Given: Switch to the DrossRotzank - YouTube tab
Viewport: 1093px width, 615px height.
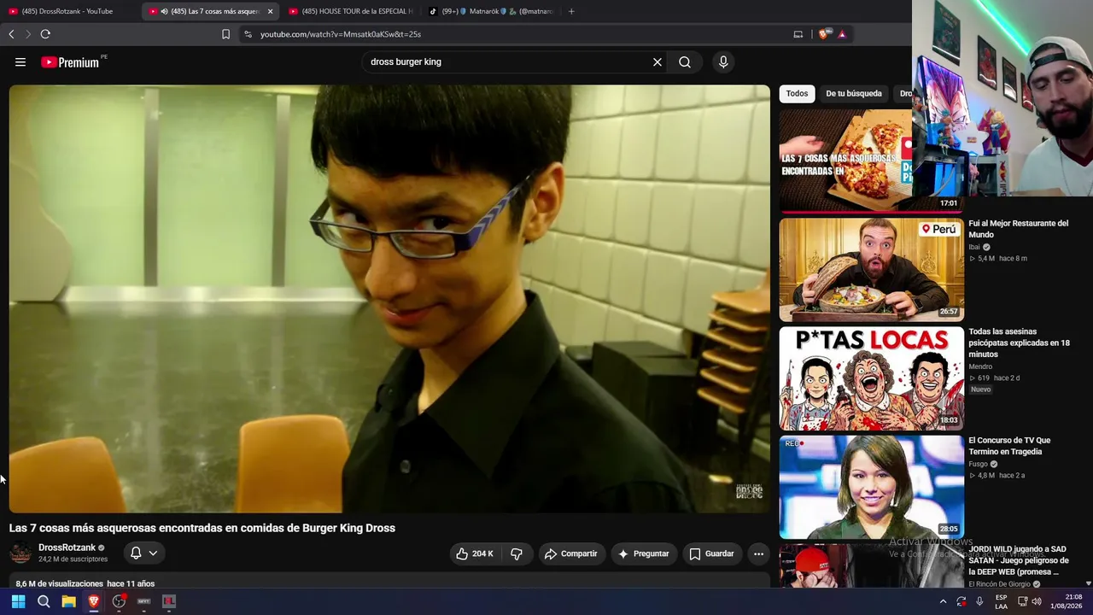Looking at the screenshot, I should point(67,11).
